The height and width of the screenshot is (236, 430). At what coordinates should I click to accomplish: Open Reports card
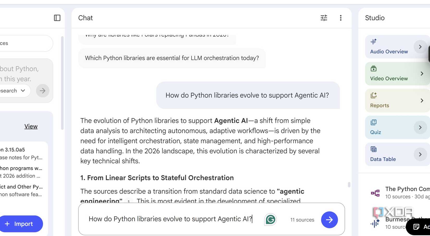(x=398, y=100)
